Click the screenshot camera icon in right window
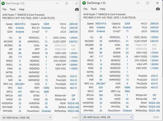 click(158, 9)
